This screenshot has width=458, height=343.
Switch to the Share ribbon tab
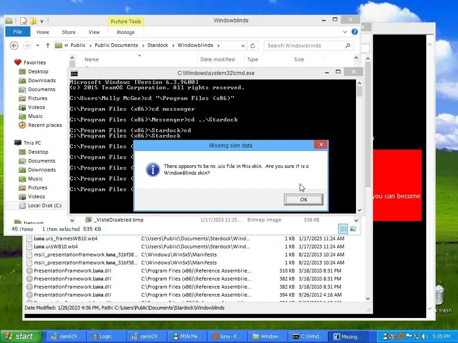coord(68,32)
